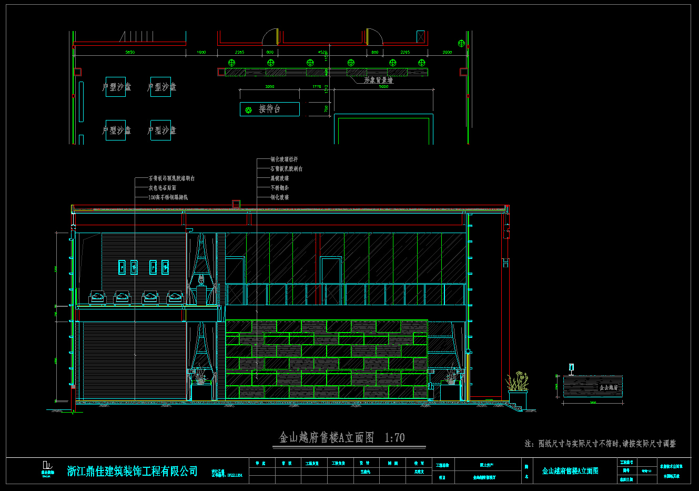
Task: Select the 5650 dimension text
Action: (x=130, y=52)
